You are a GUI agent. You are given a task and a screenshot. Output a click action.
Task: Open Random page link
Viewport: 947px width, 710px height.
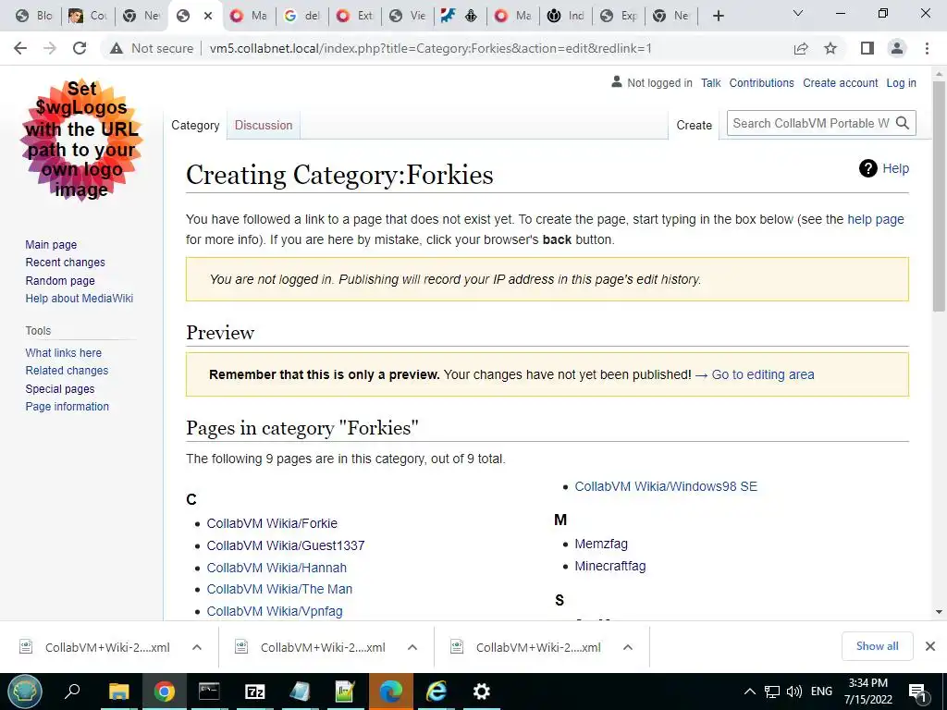click(60, 281)
